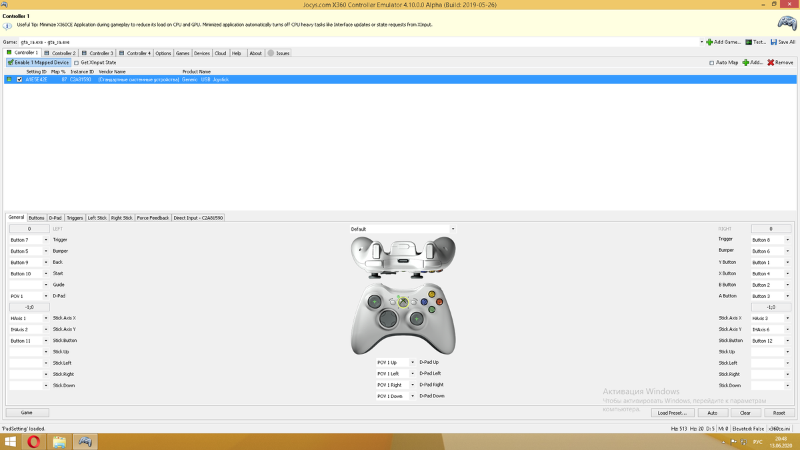
Task: Uncheck the A1E5E42E device row checkbox
Action: 19,79
